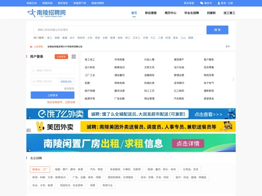Click the orange 扫码登录 badge

[x=61, y=57]
